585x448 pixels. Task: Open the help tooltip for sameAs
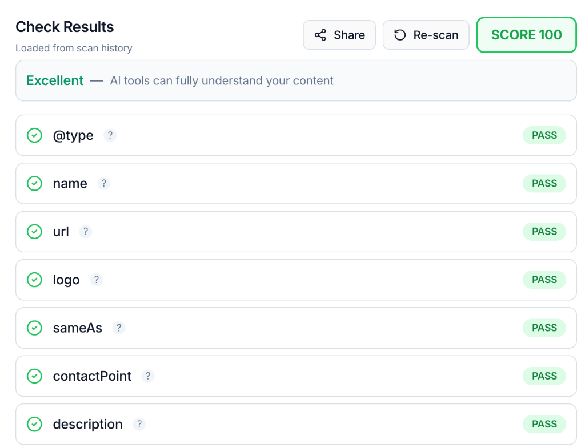point(118,328)
